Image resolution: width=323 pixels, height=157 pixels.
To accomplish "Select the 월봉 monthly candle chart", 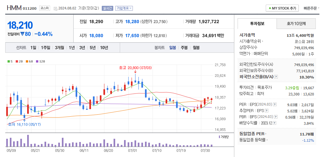I will click(x=196, y=48).
